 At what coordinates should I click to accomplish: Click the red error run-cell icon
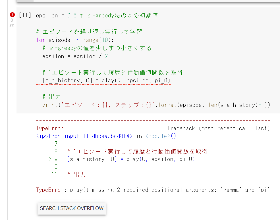12,15
